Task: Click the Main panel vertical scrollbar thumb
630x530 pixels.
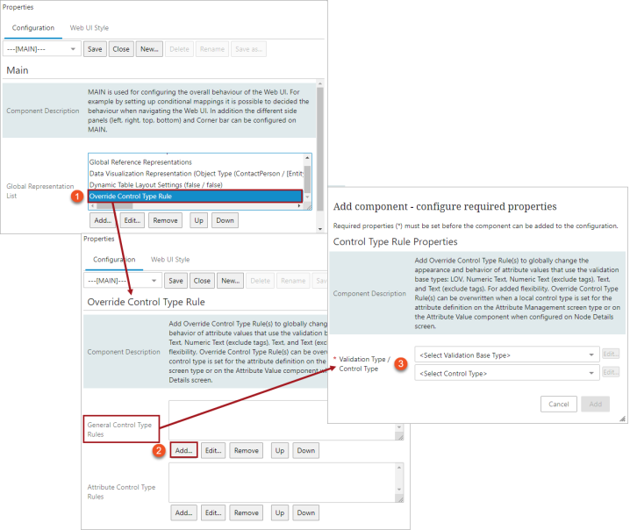Action: (319, 148)
